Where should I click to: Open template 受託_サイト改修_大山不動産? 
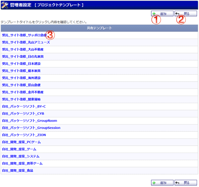click(23, 50)
